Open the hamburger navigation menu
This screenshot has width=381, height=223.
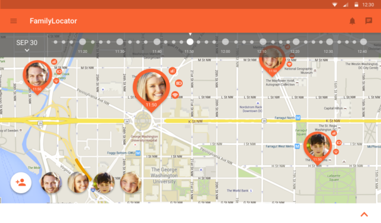(14, 21)
